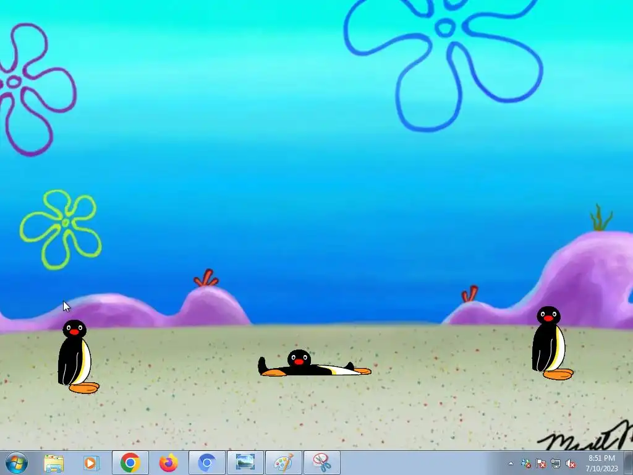Open Windows Explorer from the taskbar
This screenshot has width=633, height=475.
54,463
